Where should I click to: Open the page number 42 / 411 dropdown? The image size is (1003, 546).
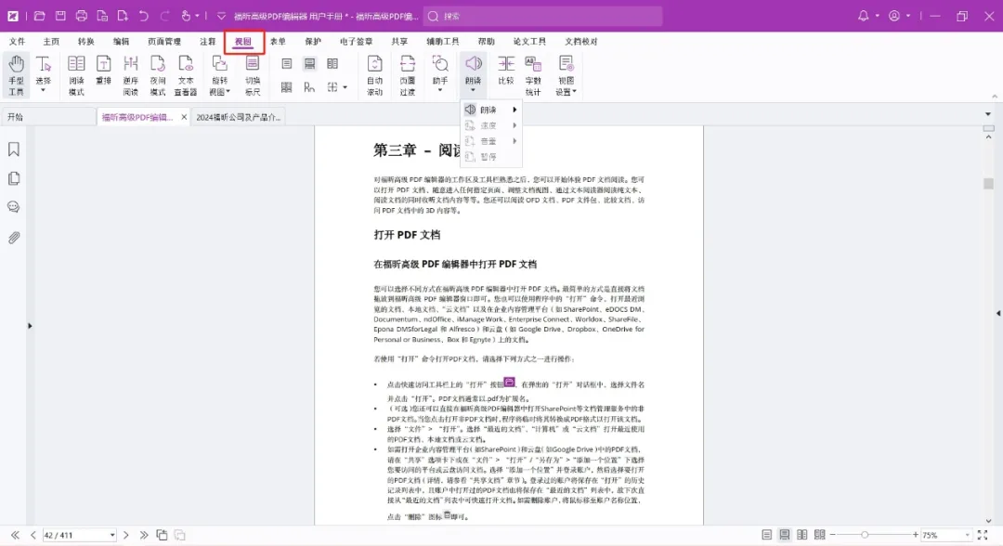click(x=112, y=535)
